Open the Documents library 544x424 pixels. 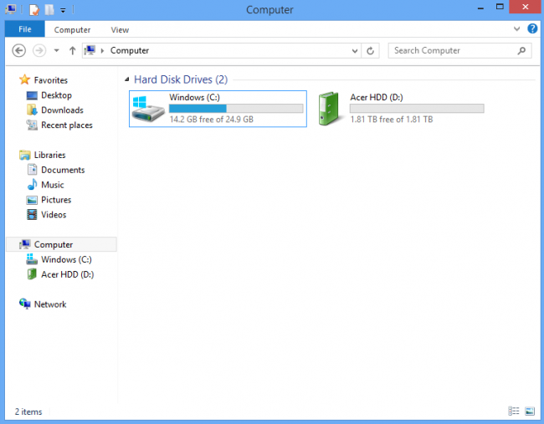pyautogui.click(x=63, y=170)
